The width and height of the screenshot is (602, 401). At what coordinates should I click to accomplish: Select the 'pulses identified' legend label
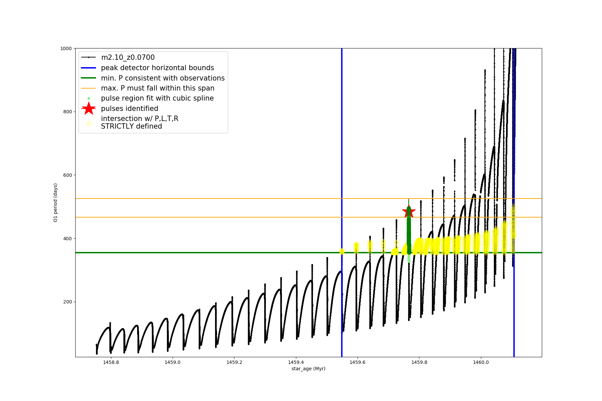tap(129, 109)
